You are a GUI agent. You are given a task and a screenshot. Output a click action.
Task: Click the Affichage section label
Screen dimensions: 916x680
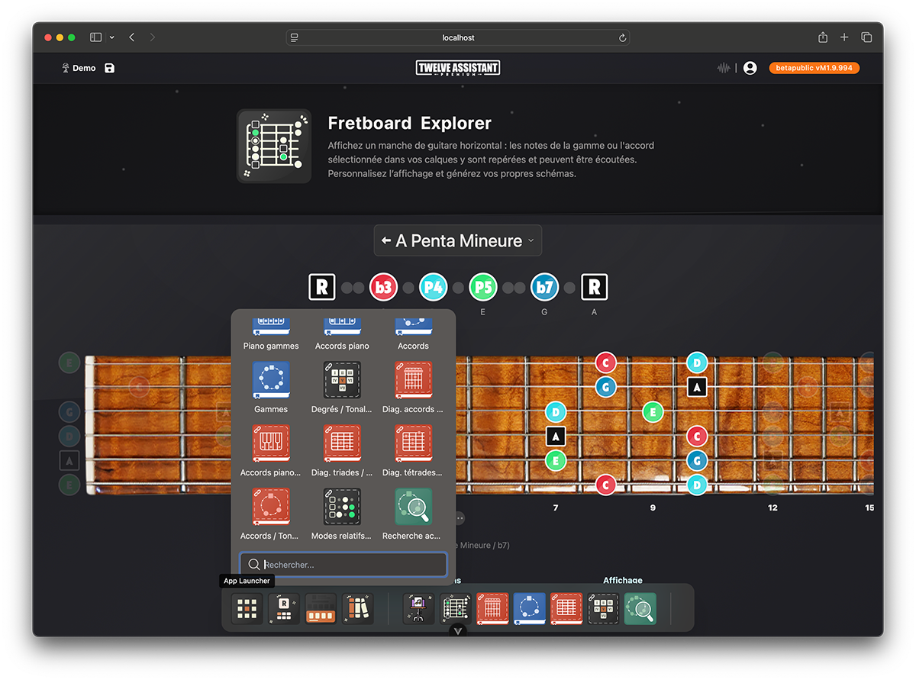coord(623,580)
